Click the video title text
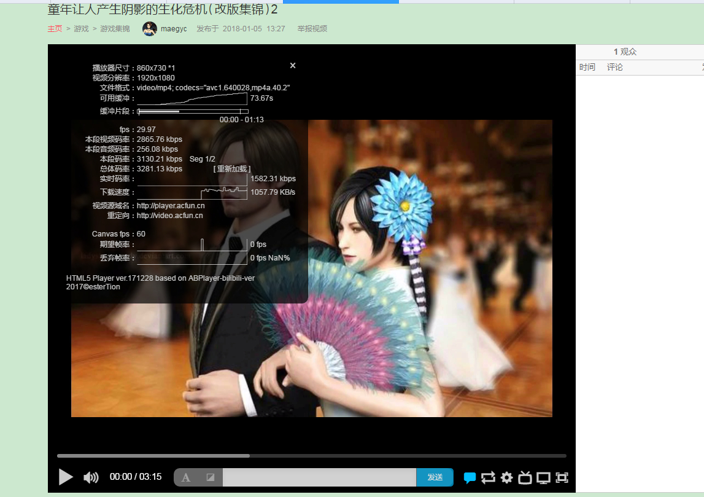 click(163, 9)
